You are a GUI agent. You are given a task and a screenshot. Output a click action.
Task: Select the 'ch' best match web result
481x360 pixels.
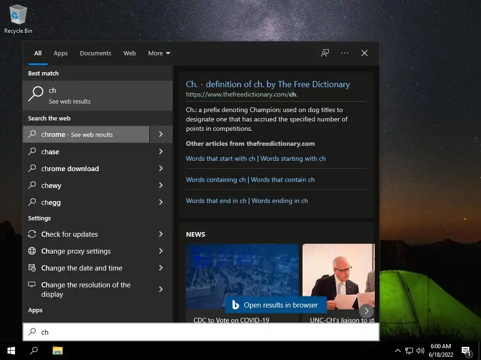point(98,96)
